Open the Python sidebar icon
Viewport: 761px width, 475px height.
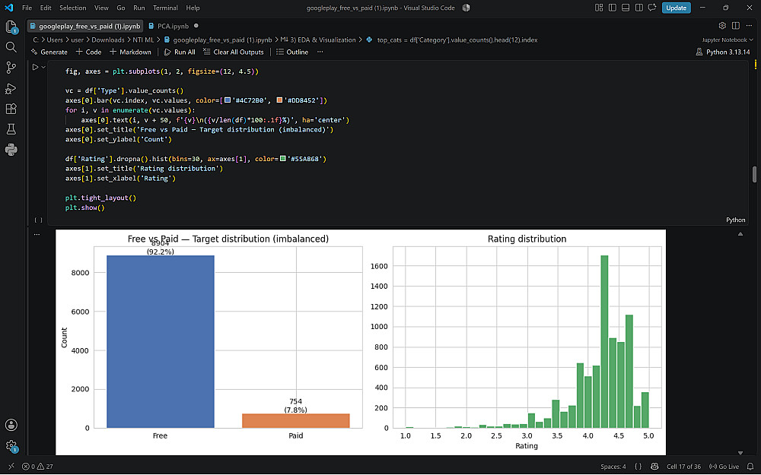click(x=11, y=150)
